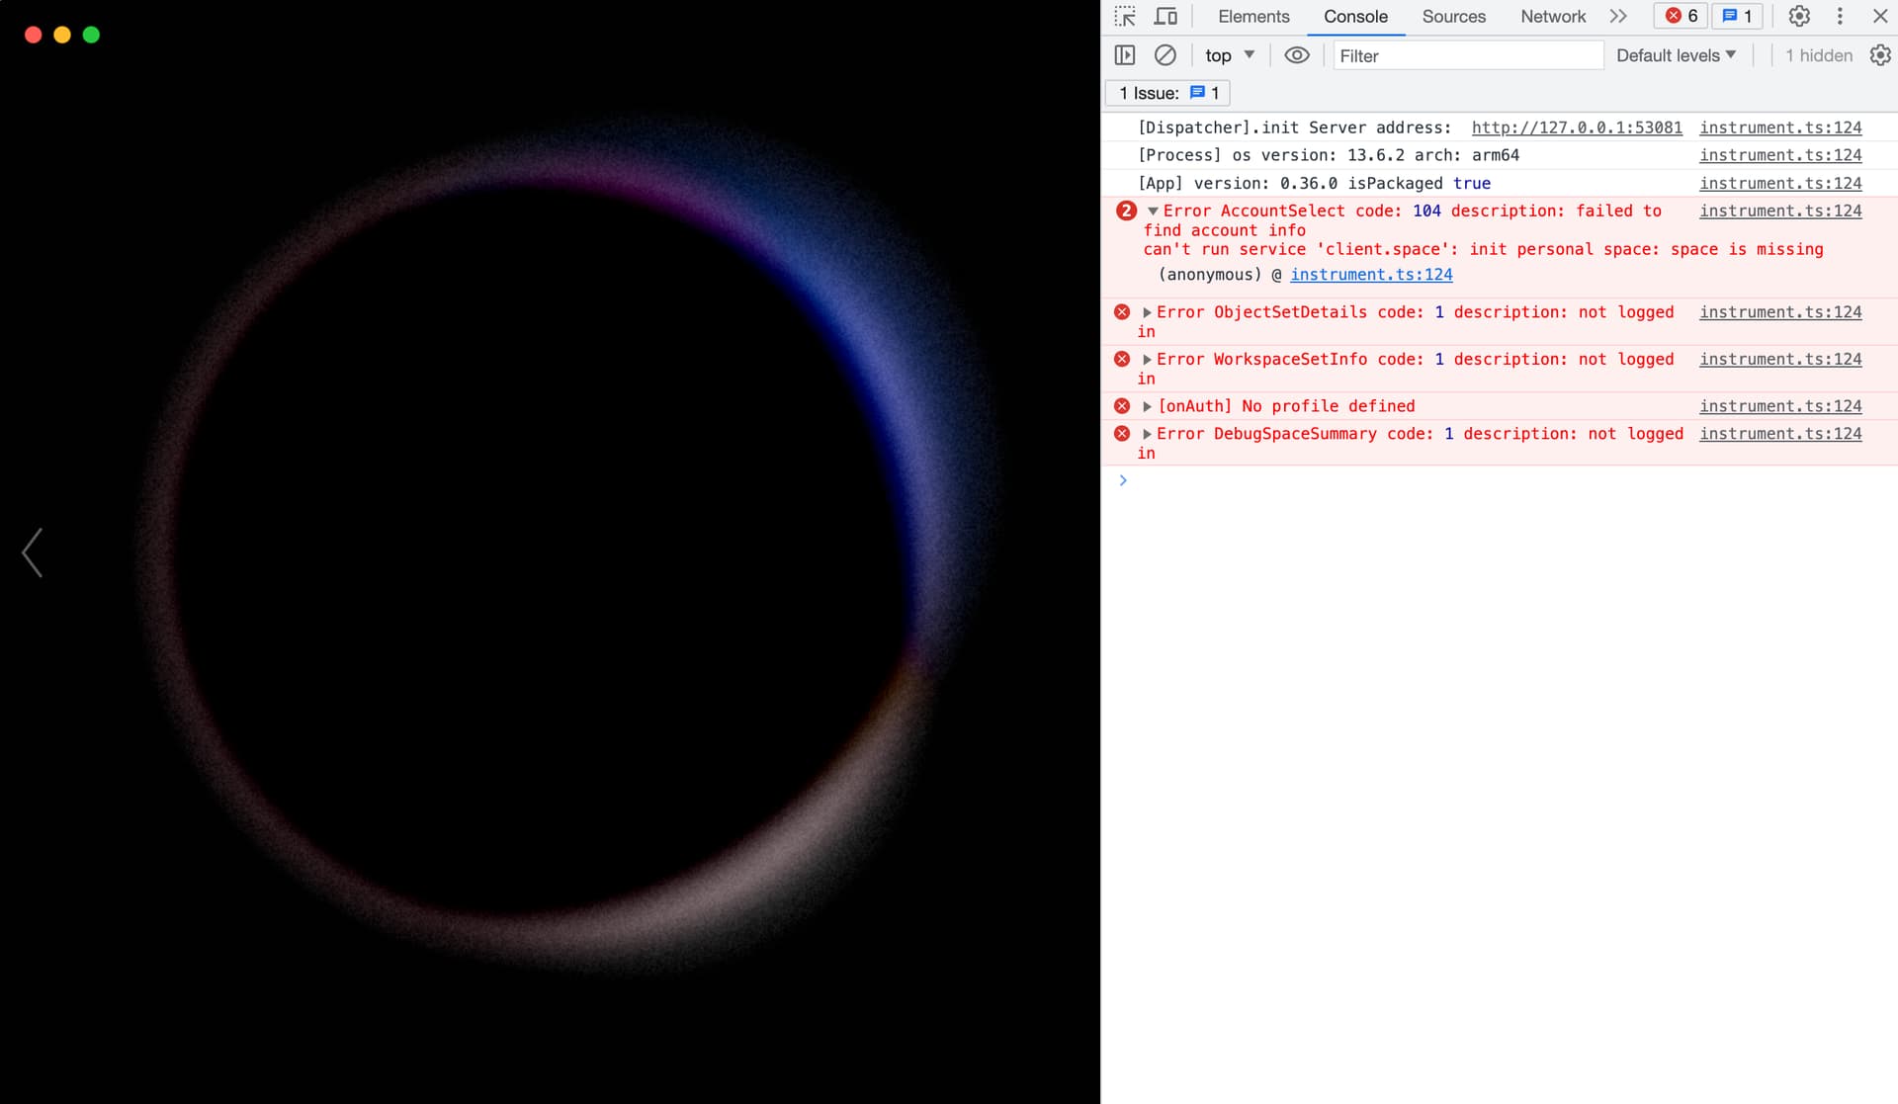Screen dimensions: 1898x1104
Task: Open the Default levels dropdown
Action: (1676, 55)
